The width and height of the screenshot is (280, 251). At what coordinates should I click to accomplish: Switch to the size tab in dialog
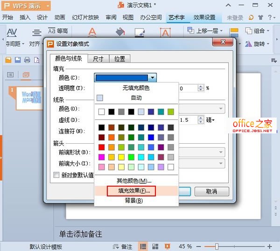pyautogui.click(x=98, y=59)
